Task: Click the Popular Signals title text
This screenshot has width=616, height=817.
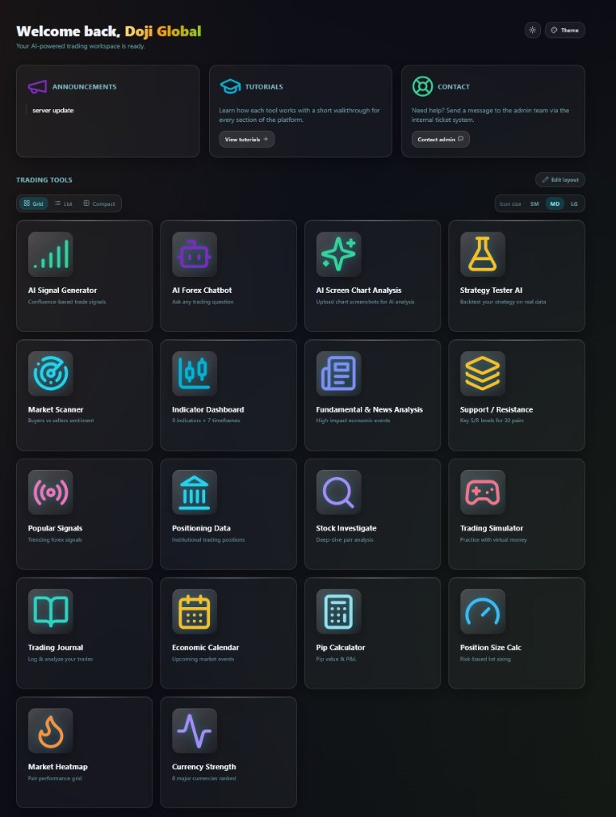Action: (55, 528)
